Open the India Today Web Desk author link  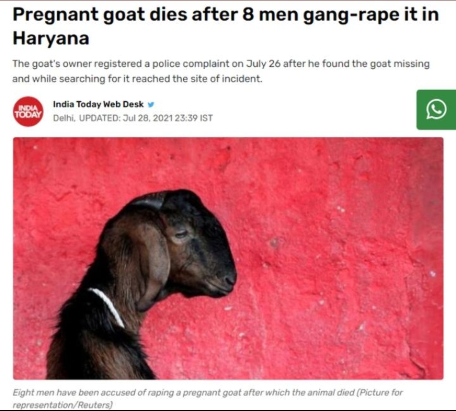coord(98,104)
